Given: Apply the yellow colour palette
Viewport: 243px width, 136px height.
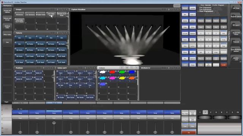Looking at the screenshot, I should pyautogui.click(x=122, y=79).
